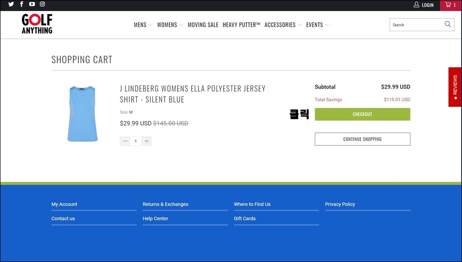Click the CONTINUE SHOPPING button

click(x=362, y=139)
